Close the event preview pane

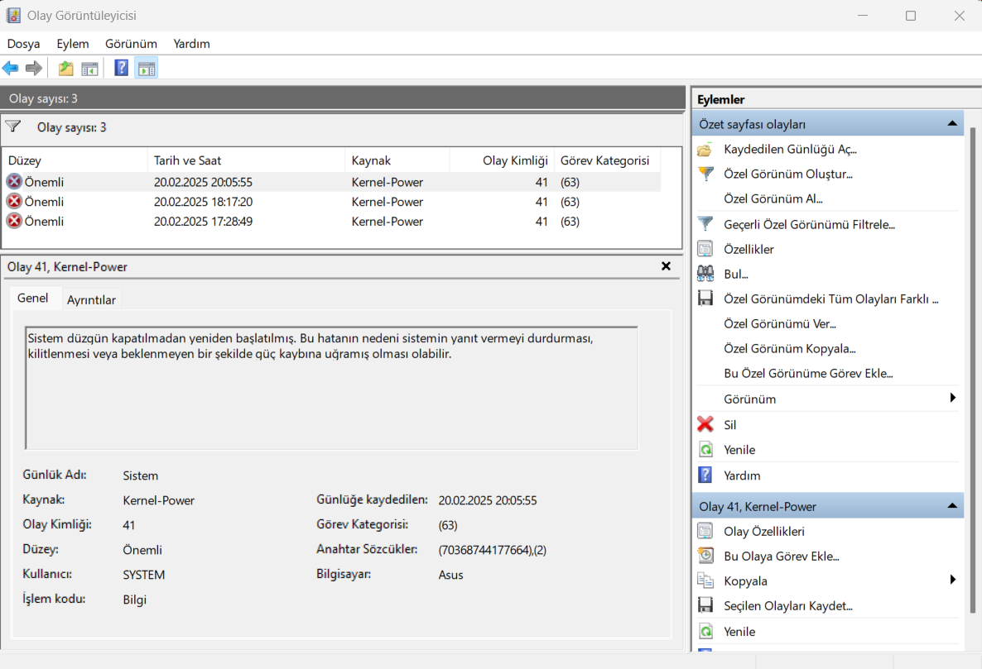pyautogui.click(x=666, y=266)
